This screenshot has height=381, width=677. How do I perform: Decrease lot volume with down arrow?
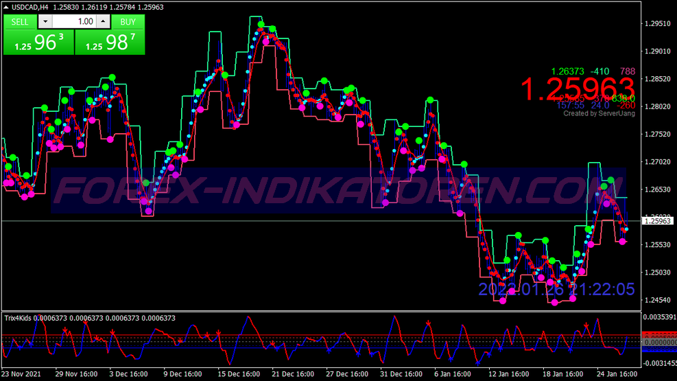(x=45, y=21)
